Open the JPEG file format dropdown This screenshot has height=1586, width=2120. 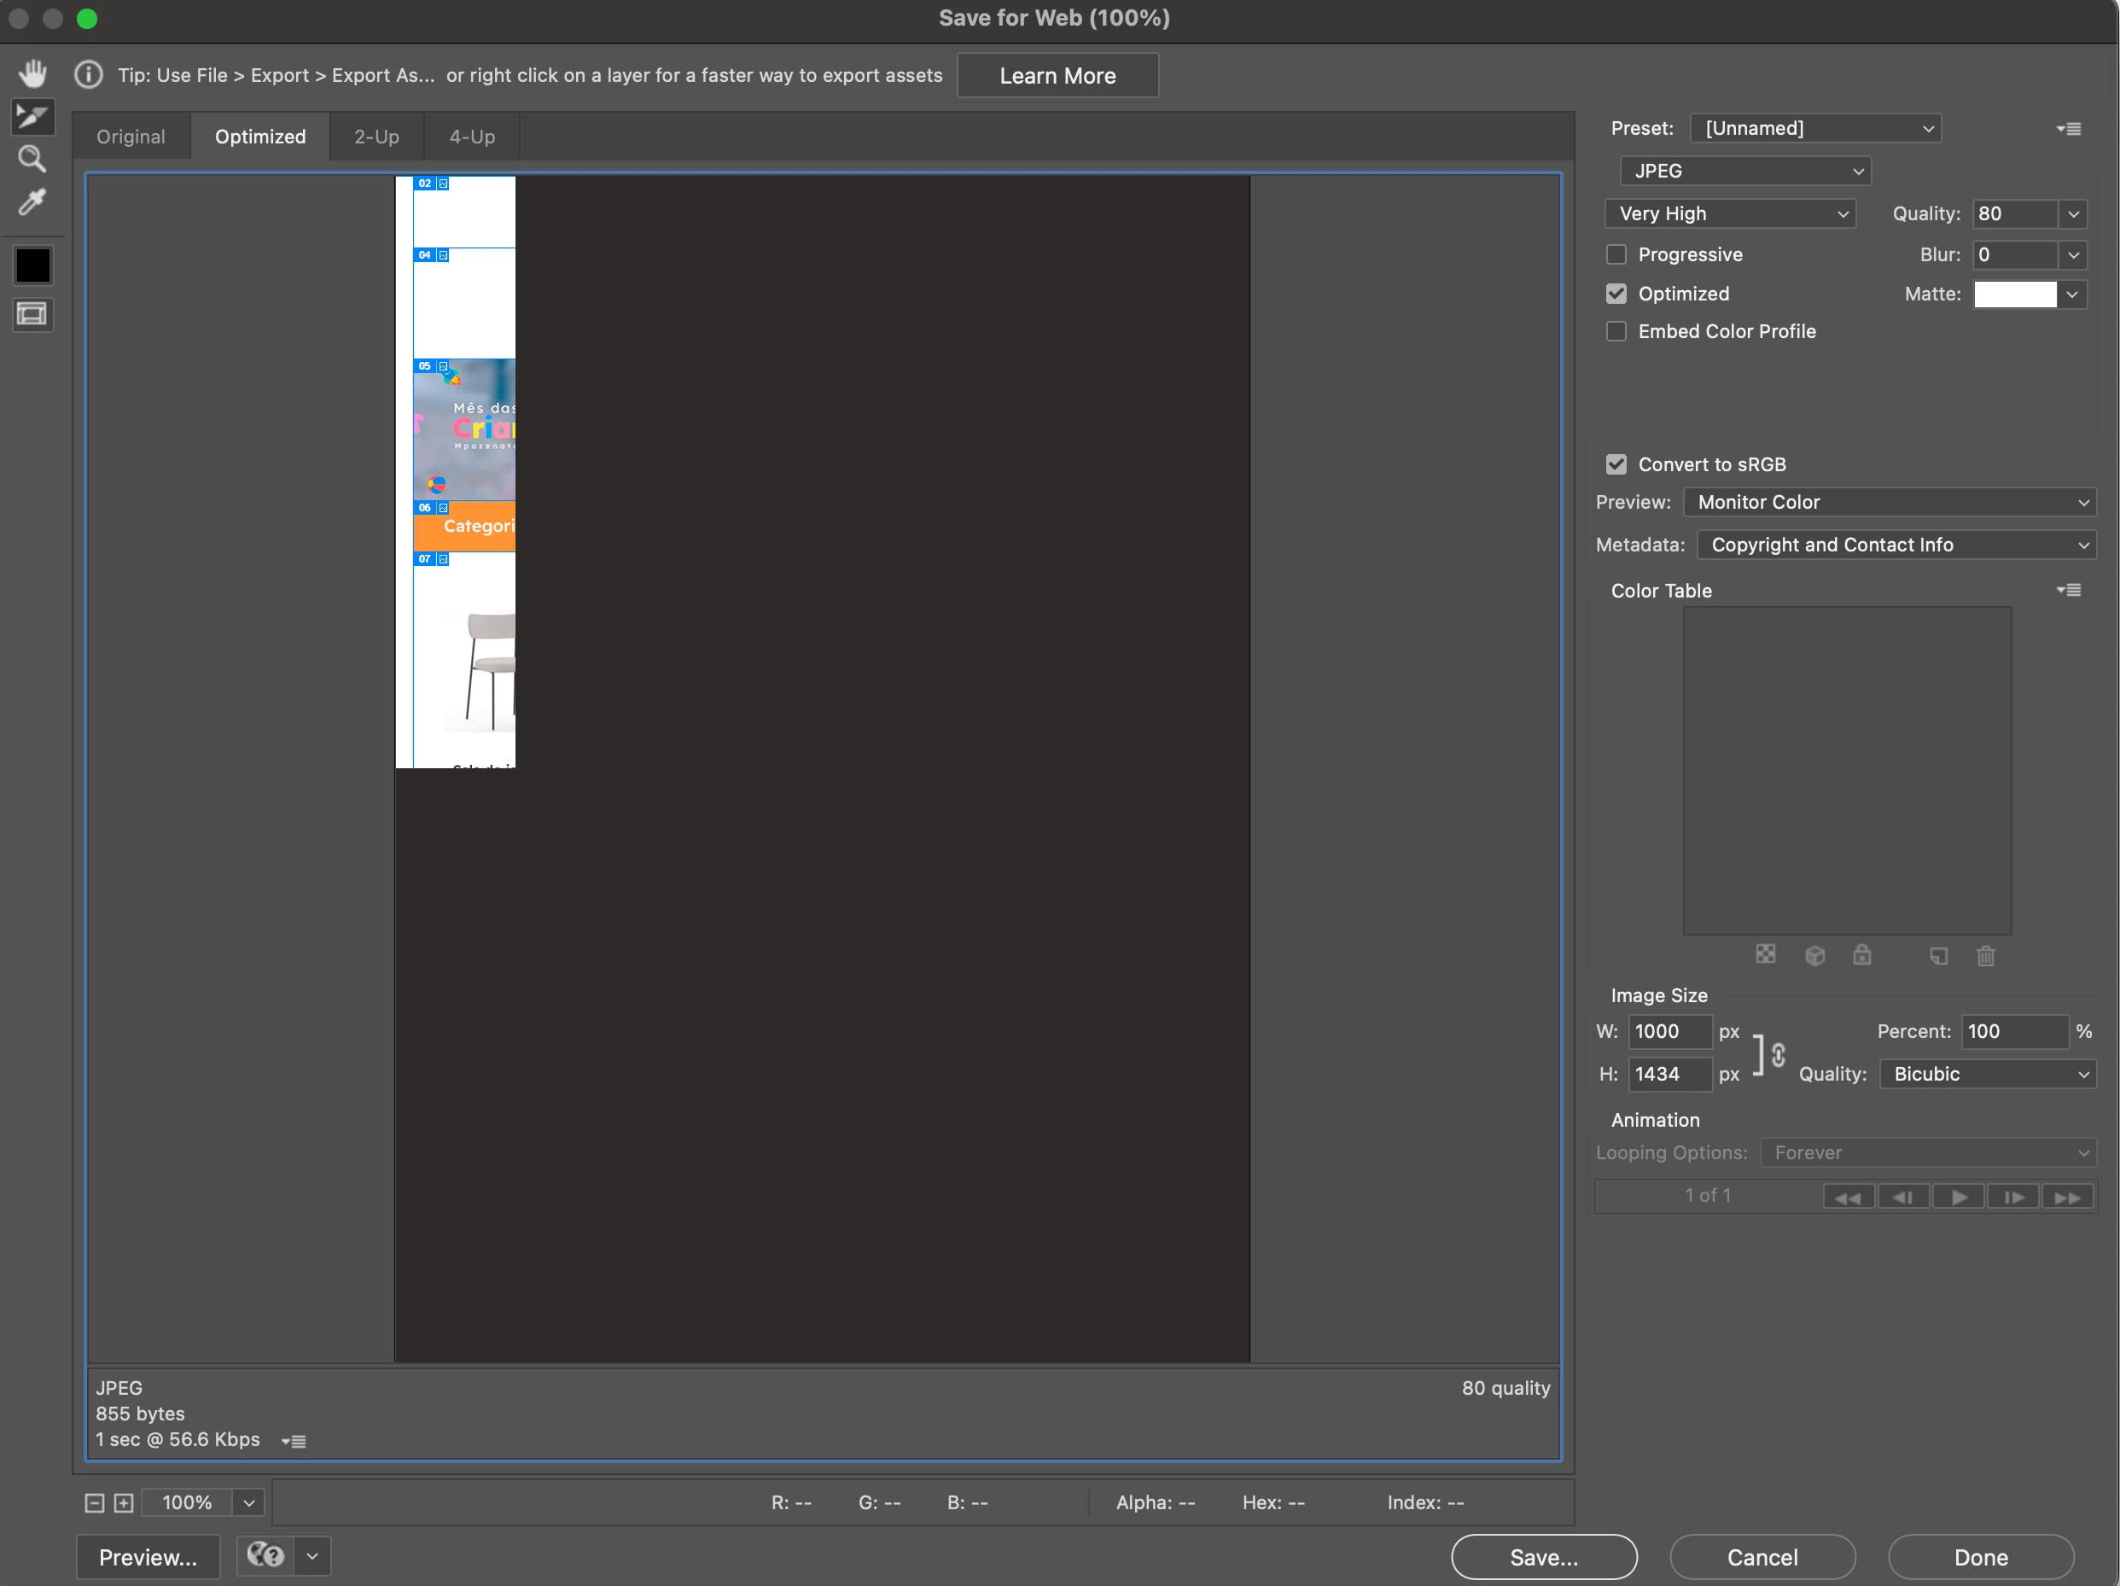(1745, 172)
